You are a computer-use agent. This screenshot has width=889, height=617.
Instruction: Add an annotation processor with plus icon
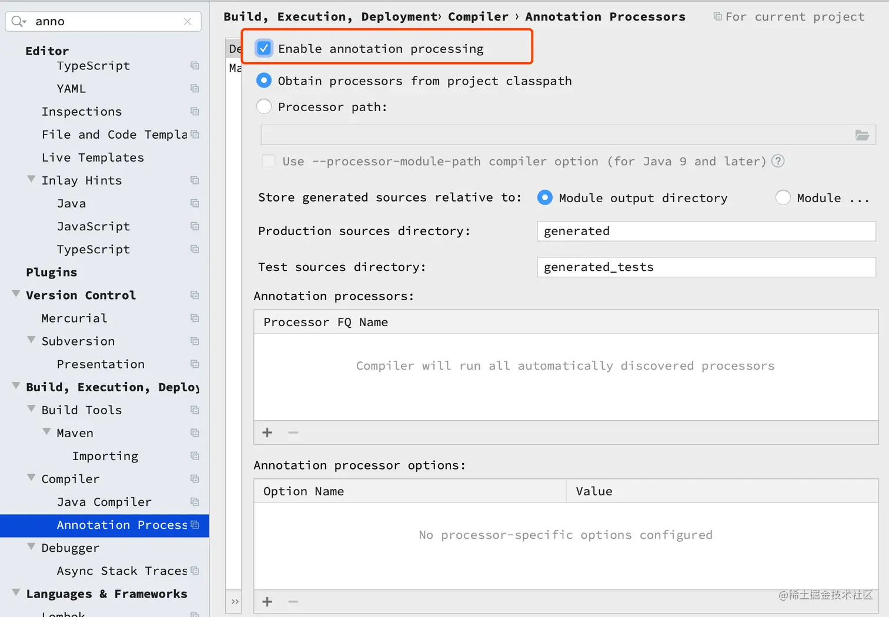pos(268,432)
